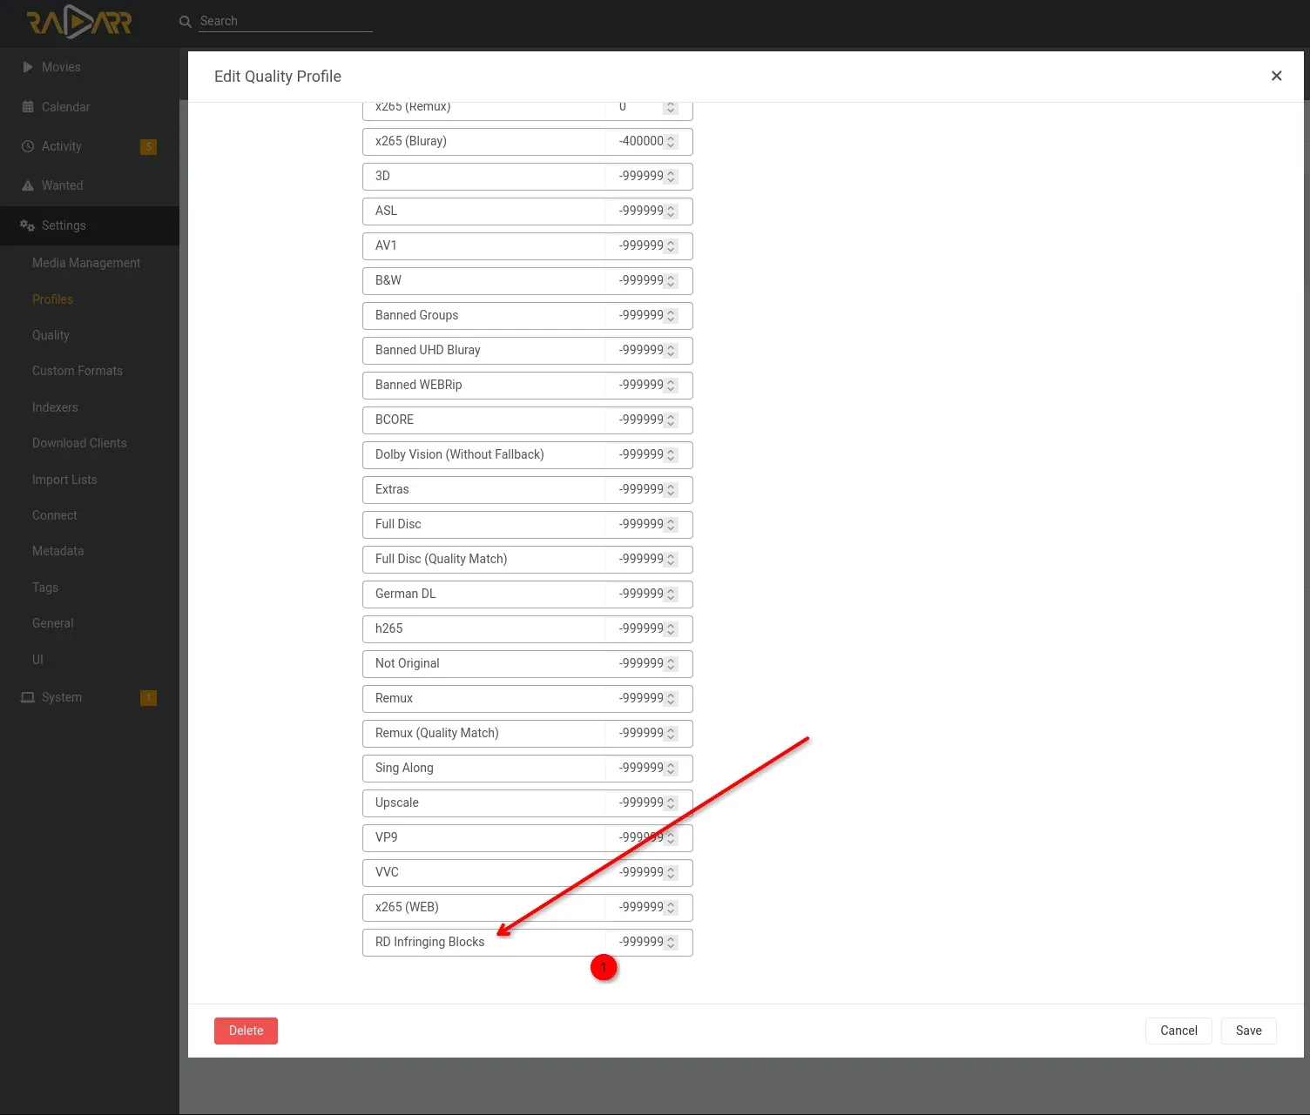Click the System laptop icon
The image size is (1310, 1115).
pyautogui.click(x=28, y=697)
